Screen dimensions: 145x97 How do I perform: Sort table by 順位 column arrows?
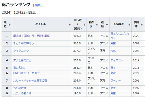coord(10,25)
